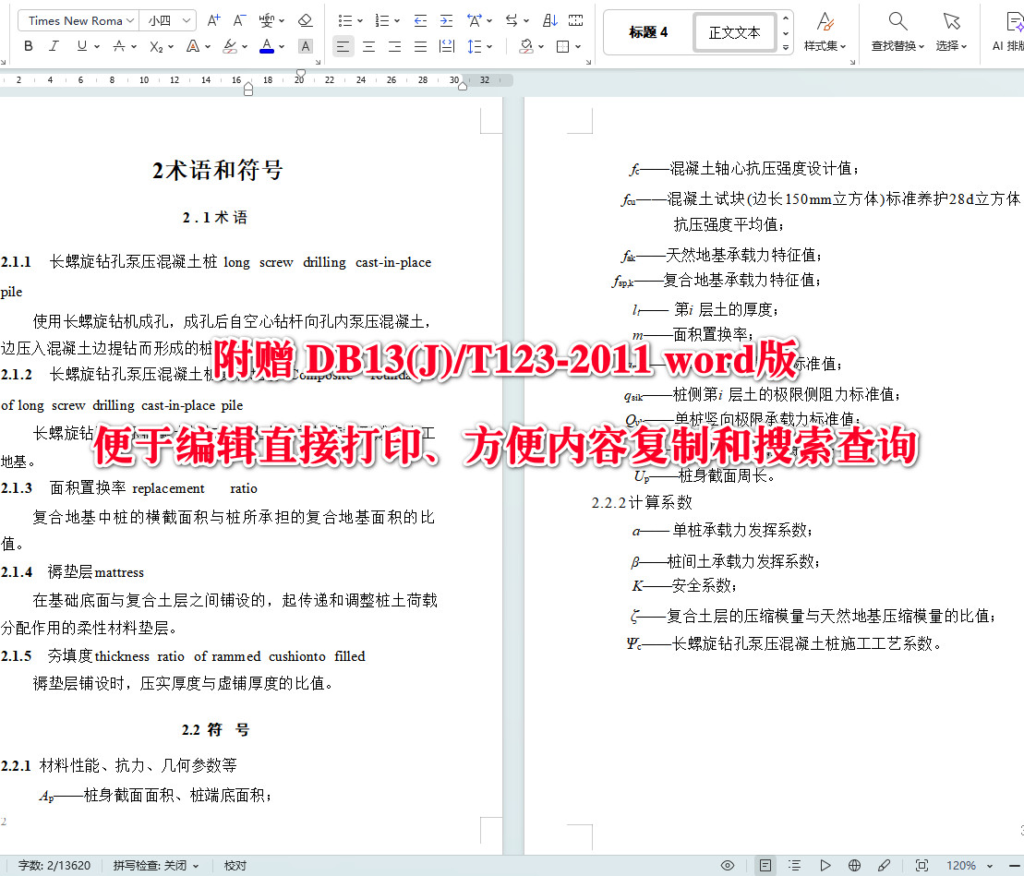1024x876 pixels.
Task: Click the text direction conversion icon
Action: [512, 21]
